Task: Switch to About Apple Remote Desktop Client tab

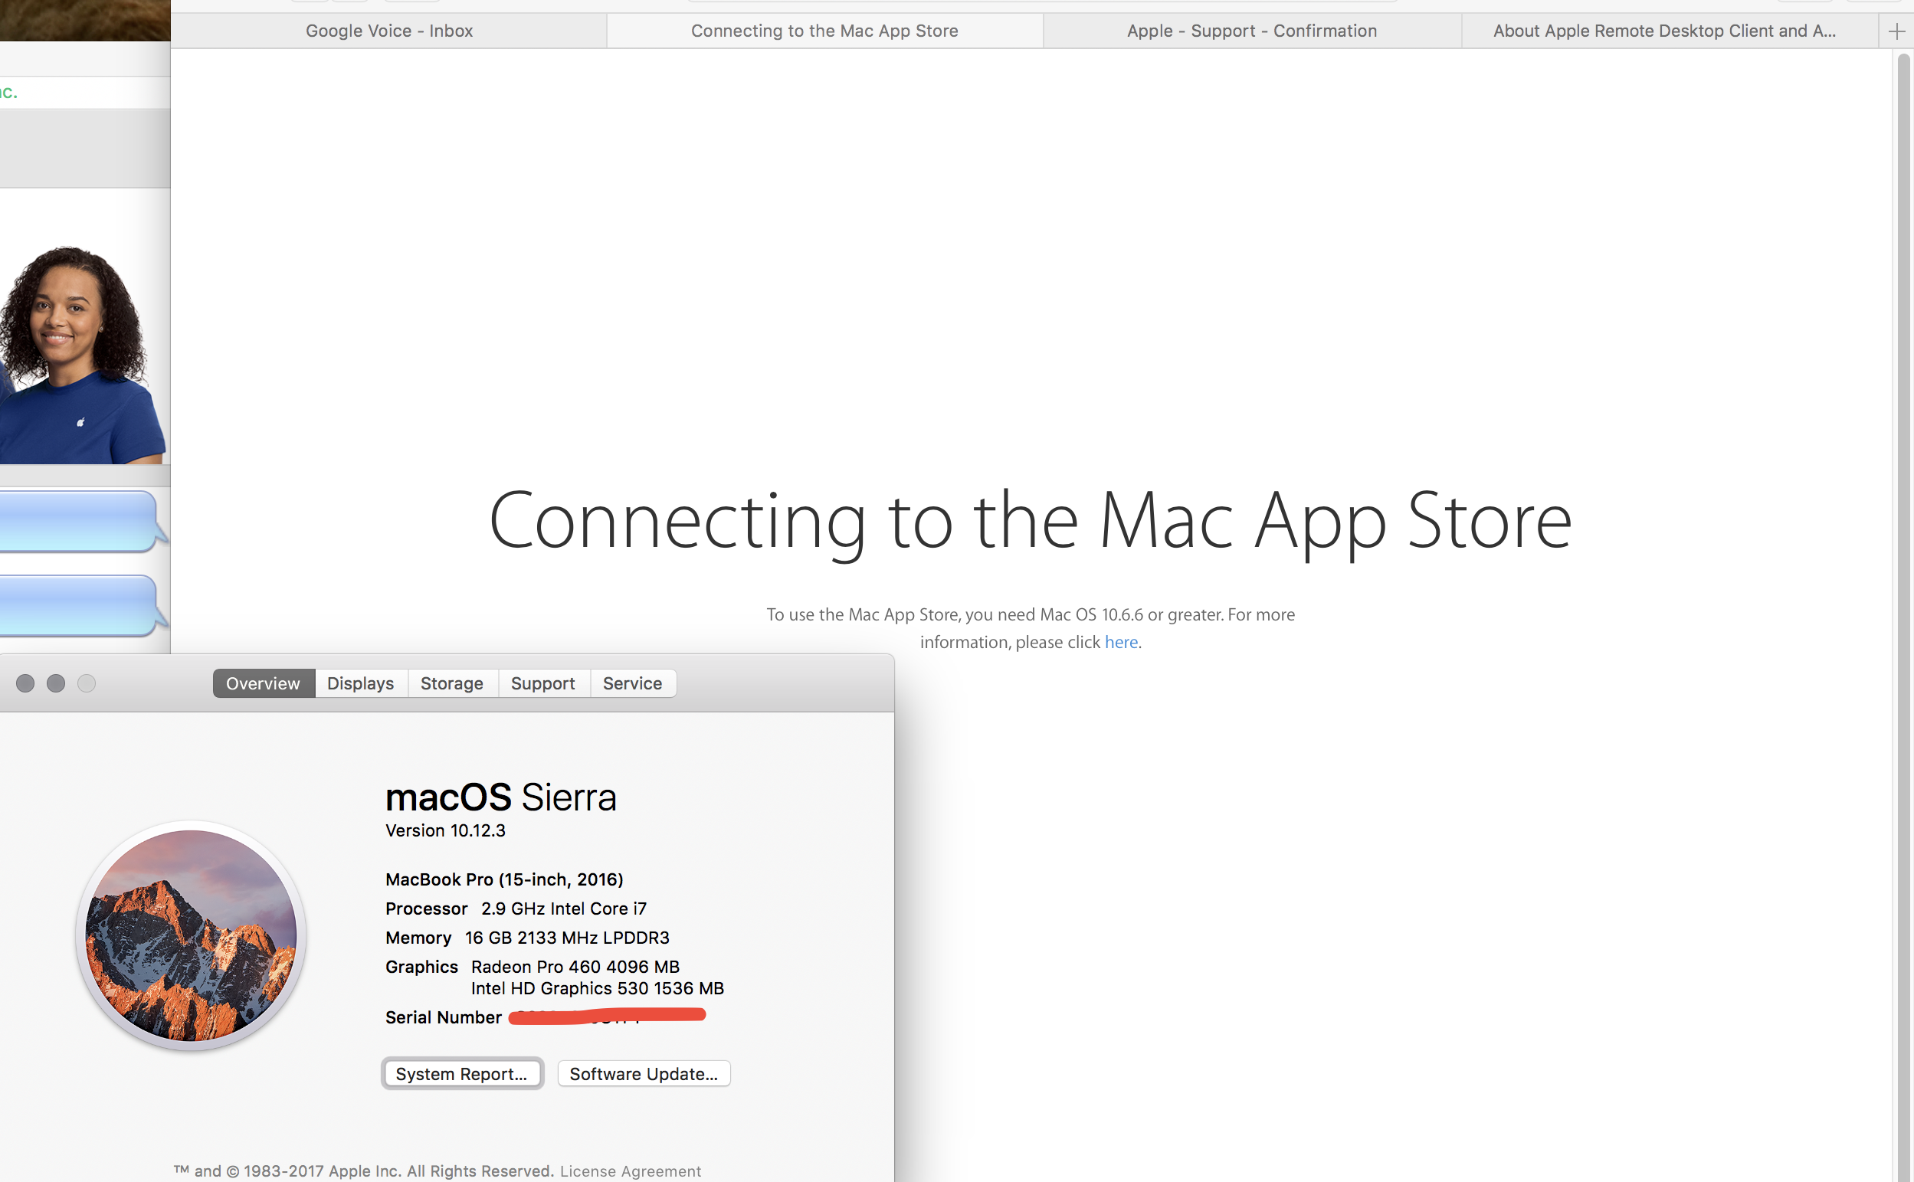Action: click(x=1663, y=31)
